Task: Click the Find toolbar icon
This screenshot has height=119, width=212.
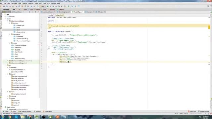Action: [x=25, y=6]
